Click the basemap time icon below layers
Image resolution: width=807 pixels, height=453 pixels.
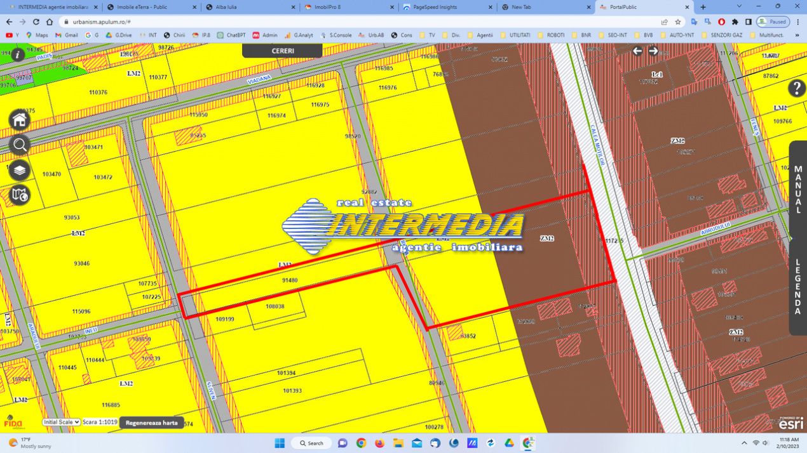coord(20,195)
